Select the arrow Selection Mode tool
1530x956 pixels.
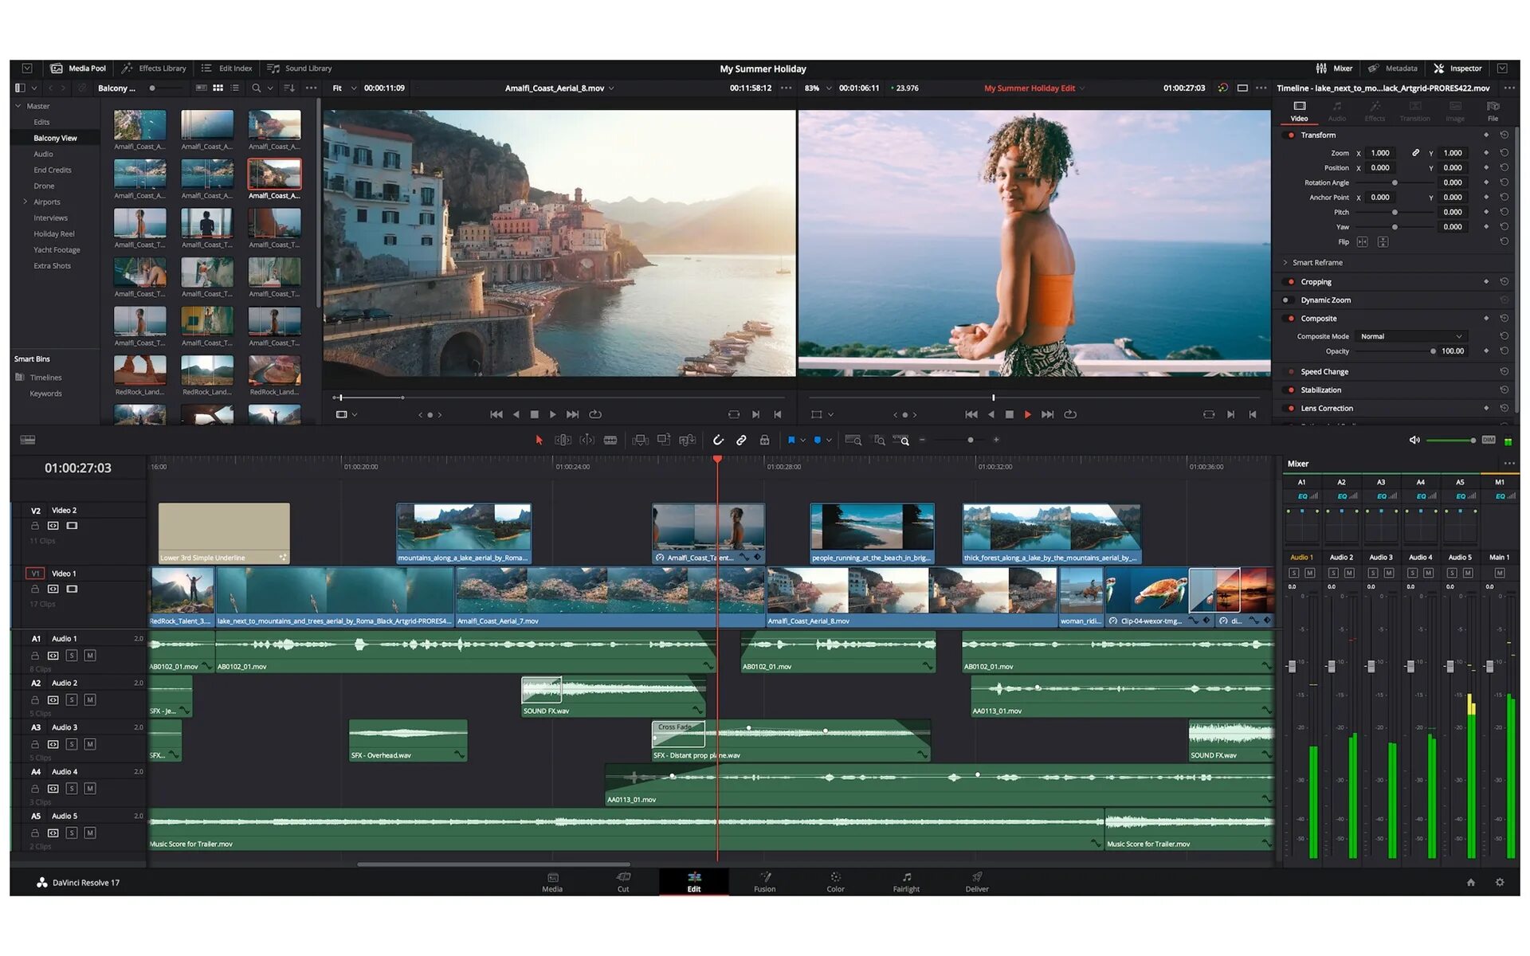point(539,440)
